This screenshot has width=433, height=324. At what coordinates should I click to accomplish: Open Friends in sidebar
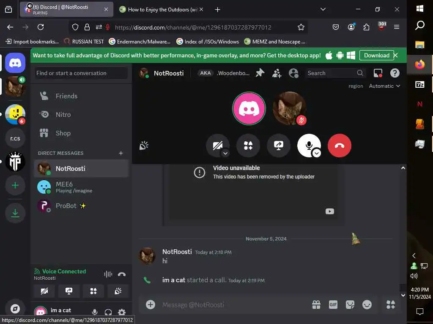coord(81,96)
